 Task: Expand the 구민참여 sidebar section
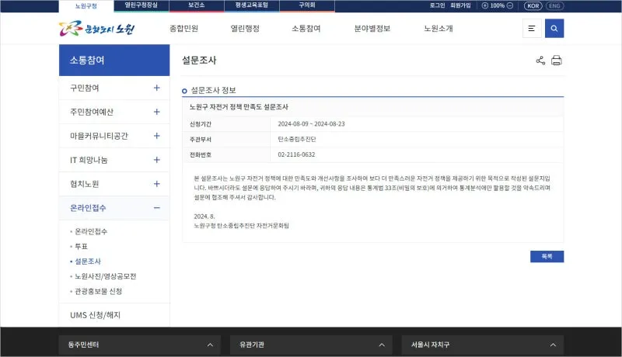click(156, 88)
